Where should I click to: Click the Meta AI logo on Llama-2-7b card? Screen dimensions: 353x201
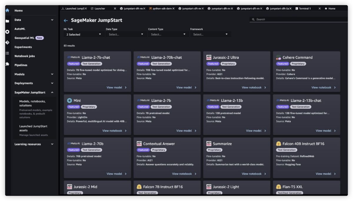pyautogui.click(x=143, y=100)
